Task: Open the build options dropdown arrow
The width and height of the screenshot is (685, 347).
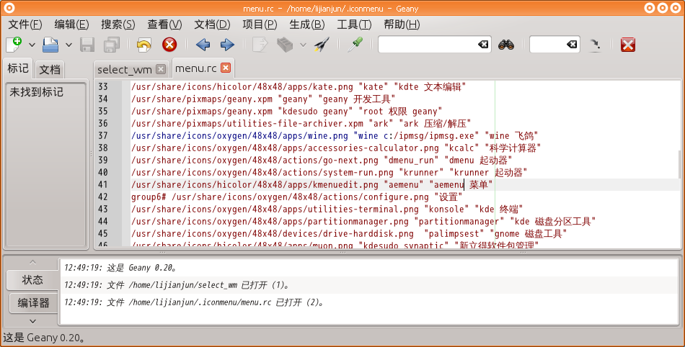Action: [303, 45]
